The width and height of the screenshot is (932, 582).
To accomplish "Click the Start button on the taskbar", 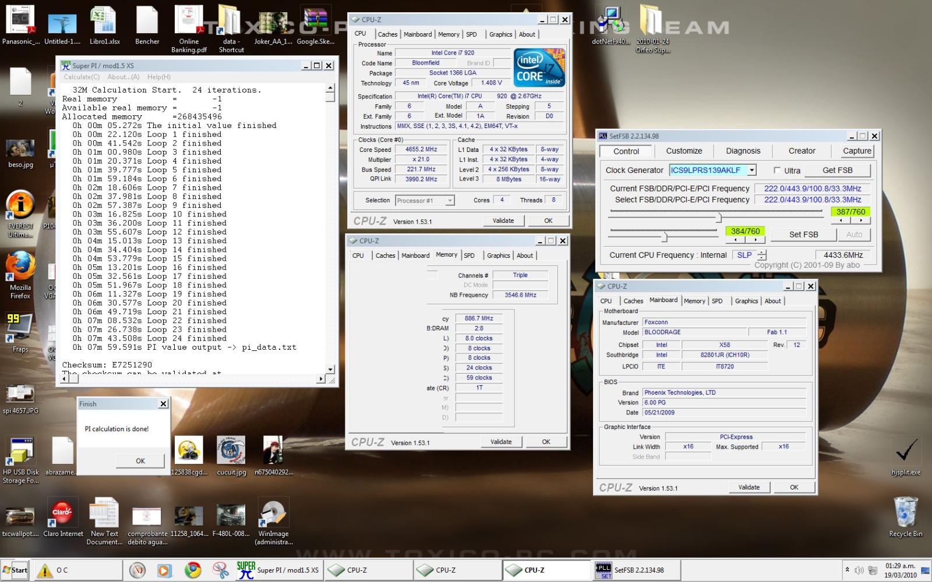I will (15, 570).
